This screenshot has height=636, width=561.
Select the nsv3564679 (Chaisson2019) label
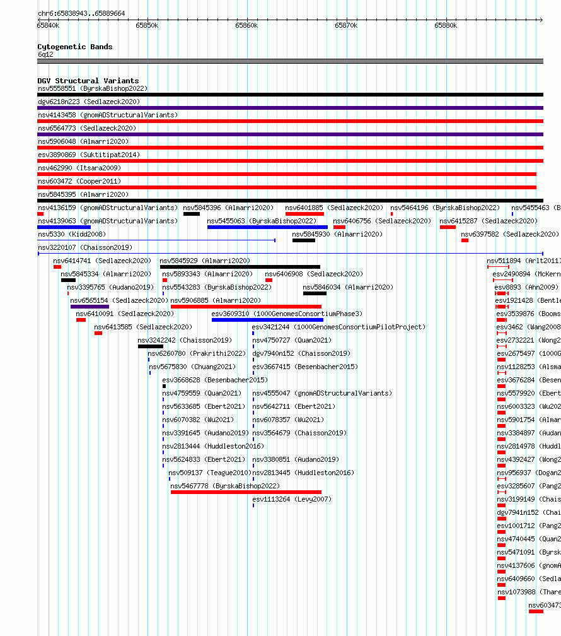pyautogui.click(x=299, y=433)
